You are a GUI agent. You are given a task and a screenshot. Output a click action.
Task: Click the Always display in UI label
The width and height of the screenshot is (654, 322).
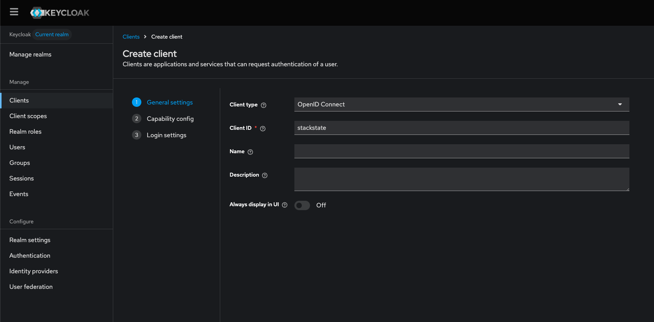[x=254, y=204]
